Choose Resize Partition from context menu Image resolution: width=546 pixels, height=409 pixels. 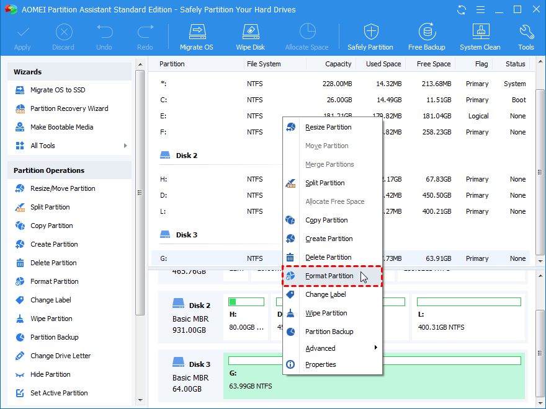[333, 127]
